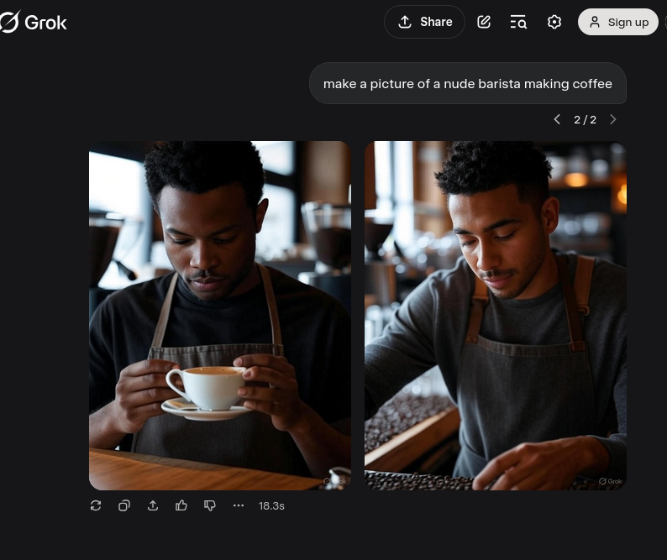
Task: Click the 18.3s generation time
Action: click(x=271, y=506)
